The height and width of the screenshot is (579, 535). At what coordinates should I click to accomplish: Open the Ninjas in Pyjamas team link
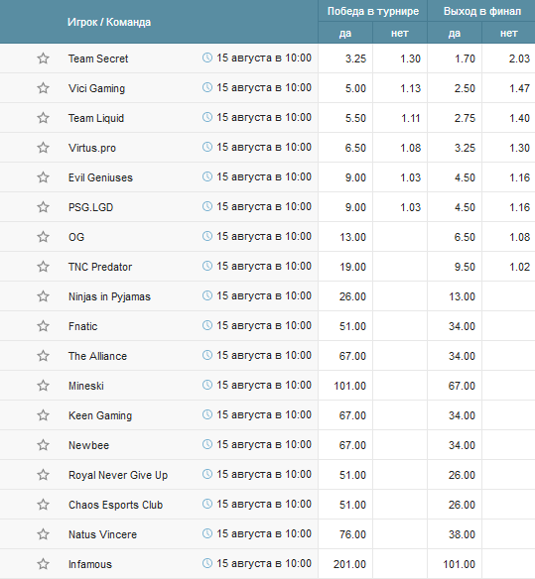pos(109,296)
